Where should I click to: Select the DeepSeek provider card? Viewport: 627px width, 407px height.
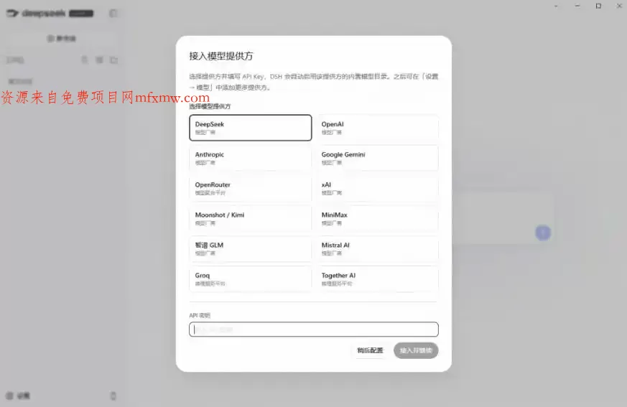pos(251,128)
